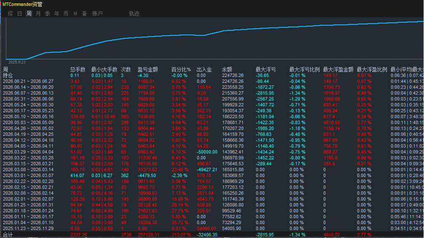Open the 日 daily statistics tab
Viewport: 424px width, 238px height.
pos(19,13)
